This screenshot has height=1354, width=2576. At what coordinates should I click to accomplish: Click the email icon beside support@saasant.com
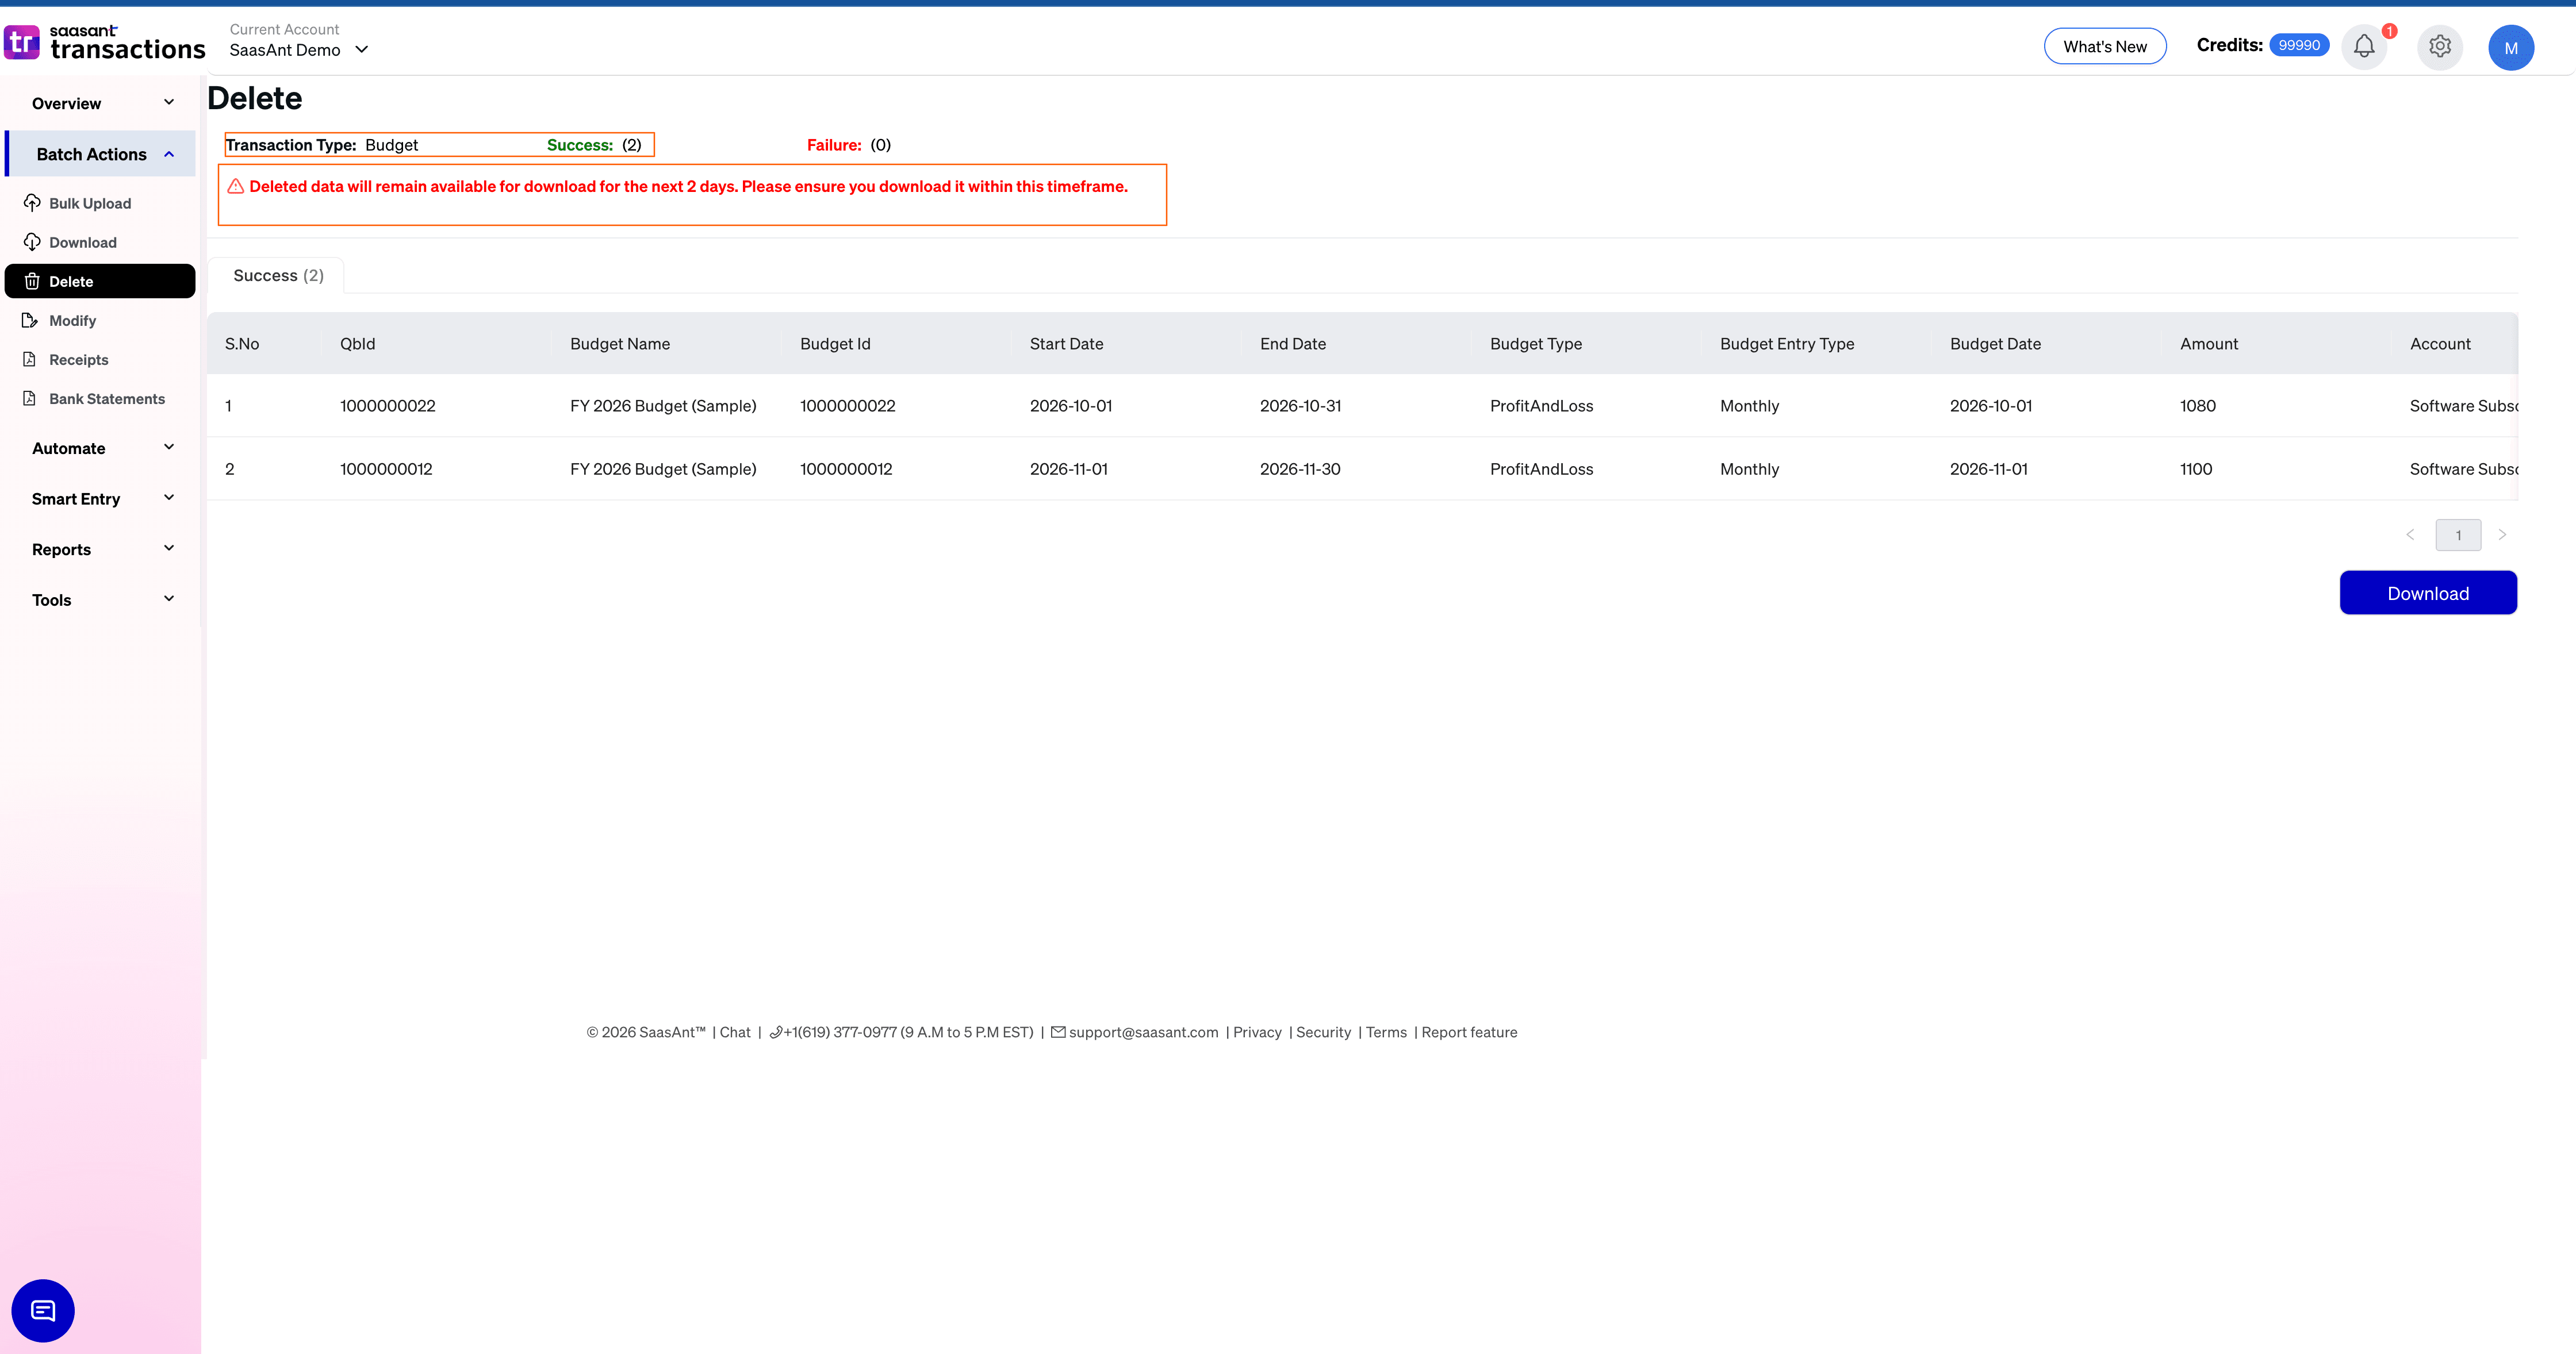pos(1060,1032)
